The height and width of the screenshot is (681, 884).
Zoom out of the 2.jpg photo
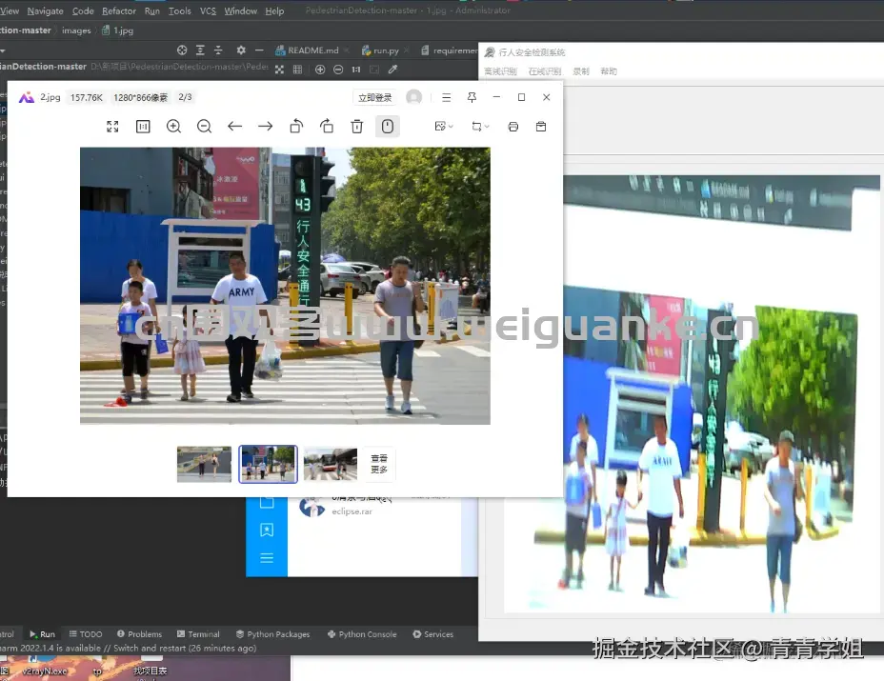pos(204,127)
